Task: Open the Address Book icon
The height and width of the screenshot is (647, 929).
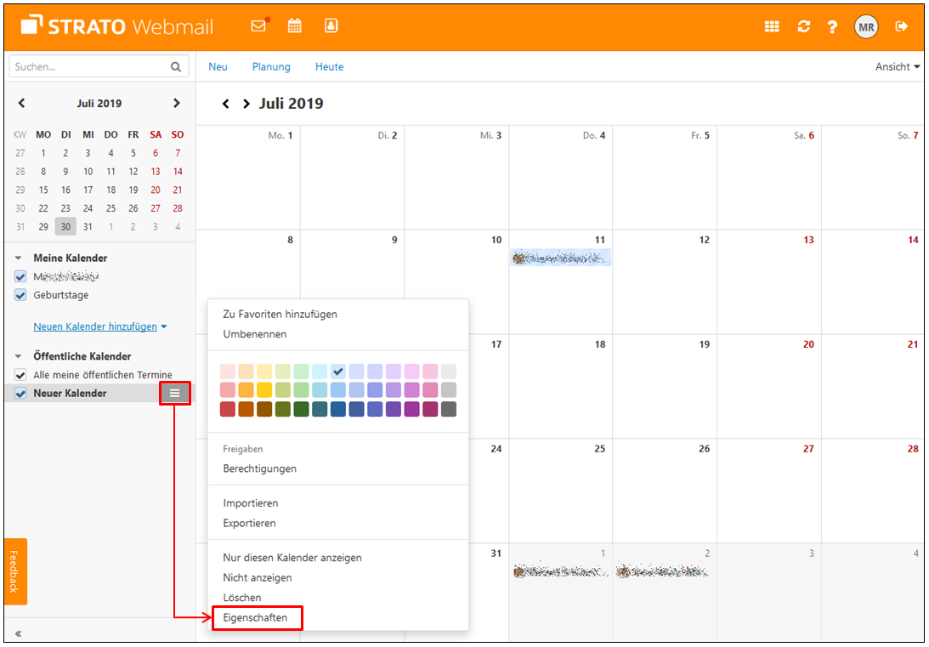Action: point(331,26)
